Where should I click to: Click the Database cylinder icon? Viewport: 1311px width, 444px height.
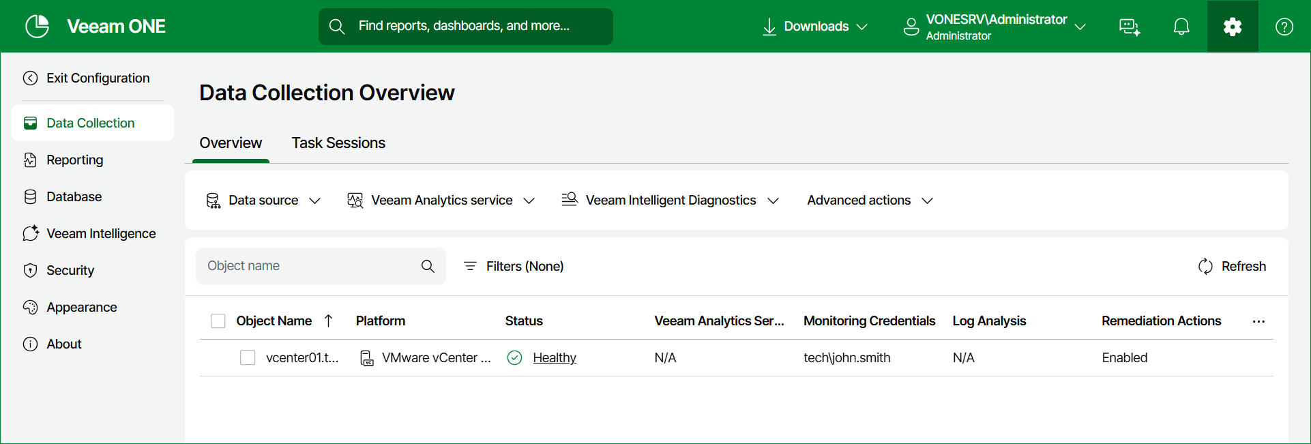[30, 196]
